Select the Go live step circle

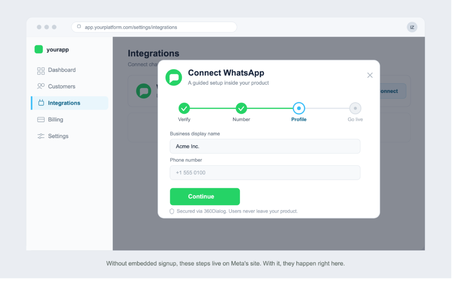(358, 109)
